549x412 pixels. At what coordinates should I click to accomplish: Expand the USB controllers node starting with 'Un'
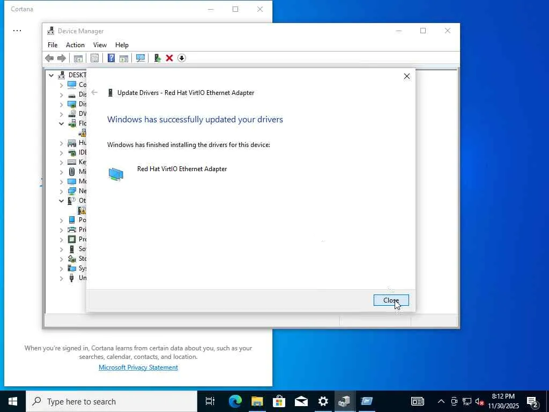click(61, 278)
